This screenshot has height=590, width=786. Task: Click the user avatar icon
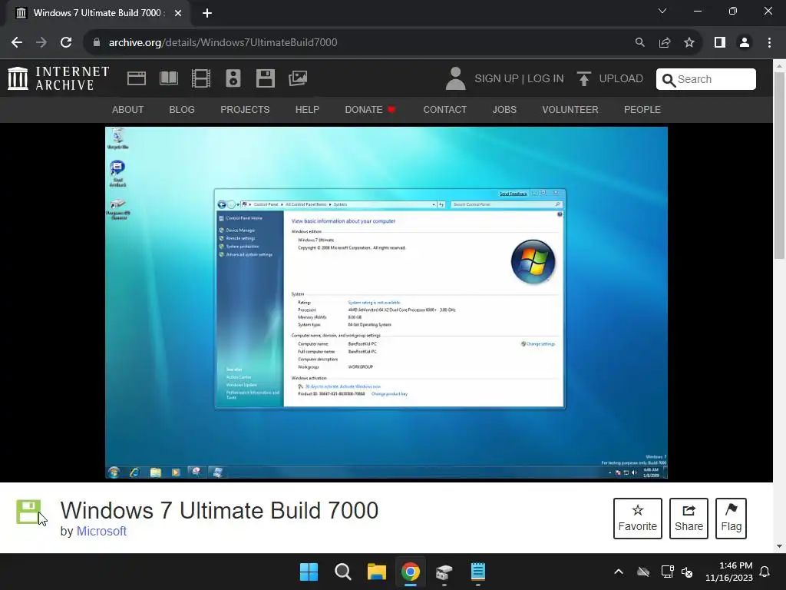click(x=455, y=79)
